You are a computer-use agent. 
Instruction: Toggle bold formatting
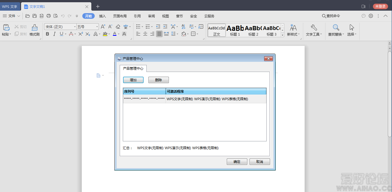[x=47, y=34]
